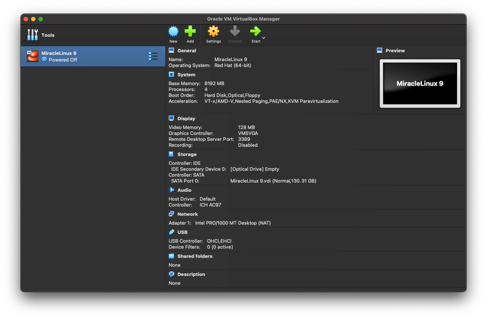Screen dimensions: 487x319
Task: Click the Audio section speaker icon
Action: point(171,190)
